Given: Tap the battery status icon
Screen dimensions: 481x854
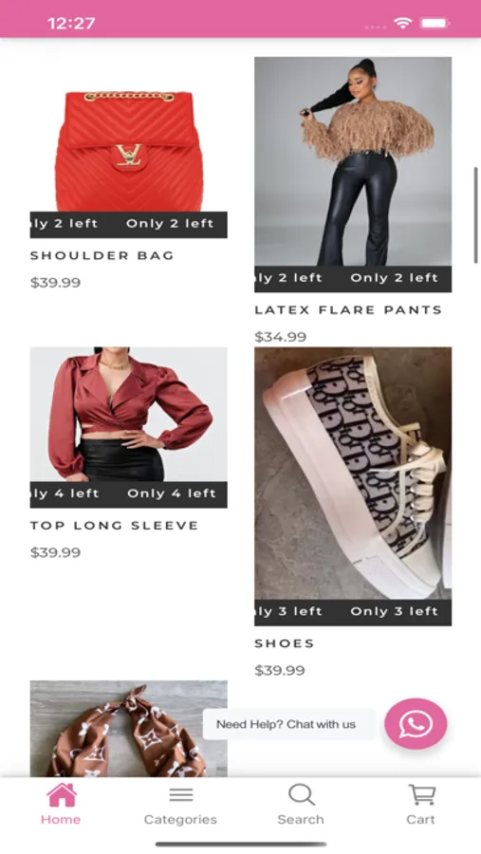Looking at the screenshot, I should [x=435, y=23].
